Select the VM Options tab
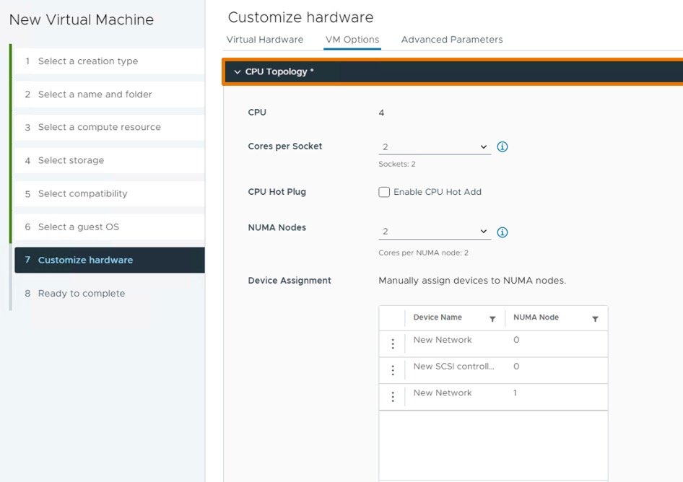The image size is (683, 482). pyautogui.click(x=352, y=40)
